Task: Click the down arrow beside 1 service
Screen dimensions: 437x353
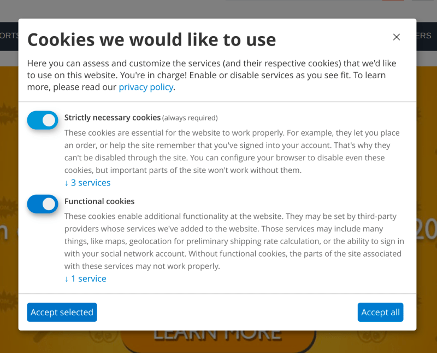Action: point(67,279)
